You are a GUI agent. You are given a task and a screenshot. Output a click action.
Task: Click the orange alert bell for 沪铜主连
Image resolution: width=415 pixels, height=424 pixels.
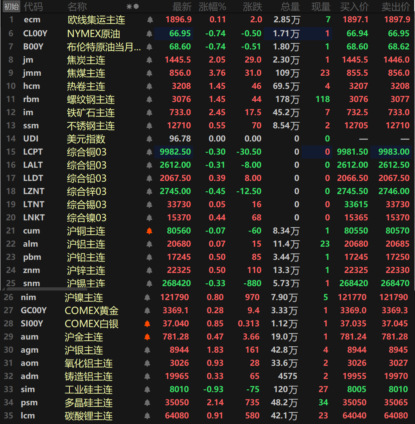pyautogui.click(x=150, y=231)
